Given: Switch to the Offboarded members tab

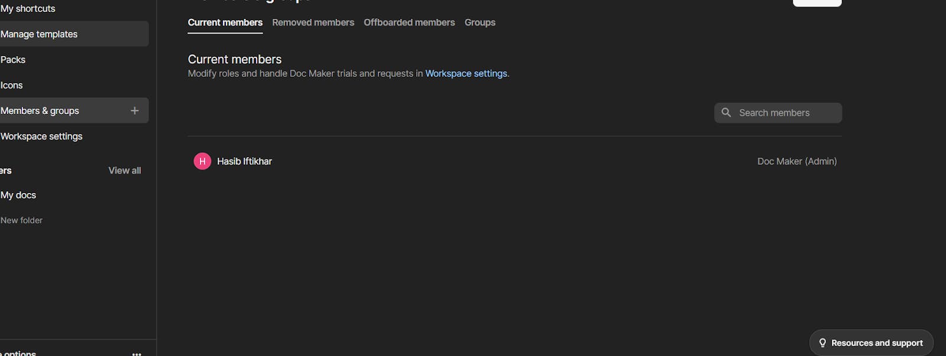Looking at the screenshot, I should (409, 22).
